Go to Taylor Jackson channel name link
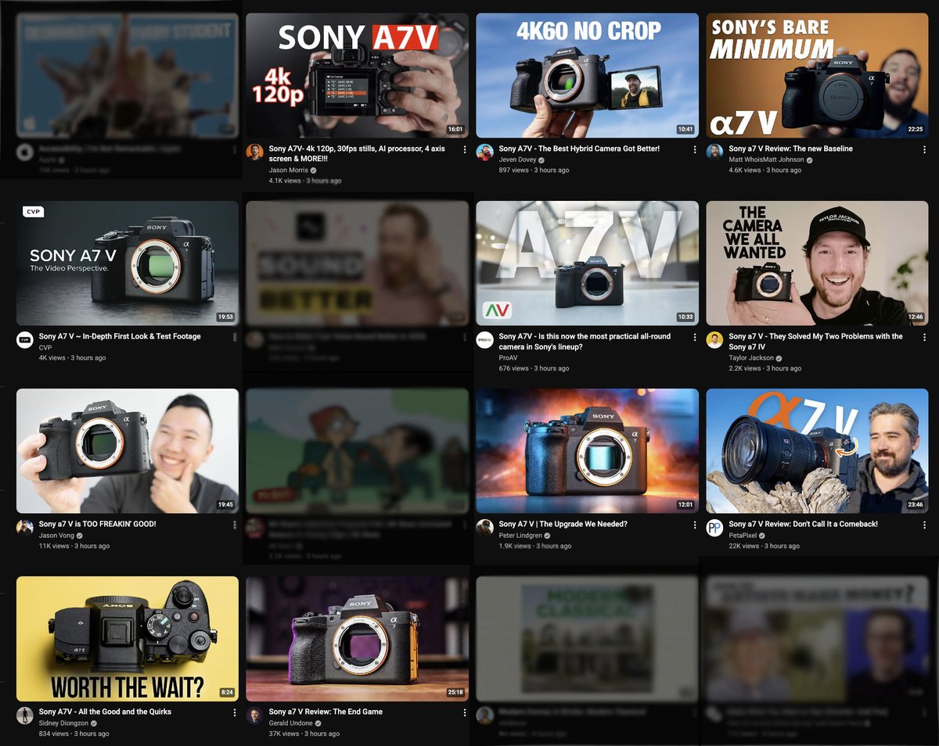Image resolution: width=939 pixels, height=746 pixels. [751, 357]
